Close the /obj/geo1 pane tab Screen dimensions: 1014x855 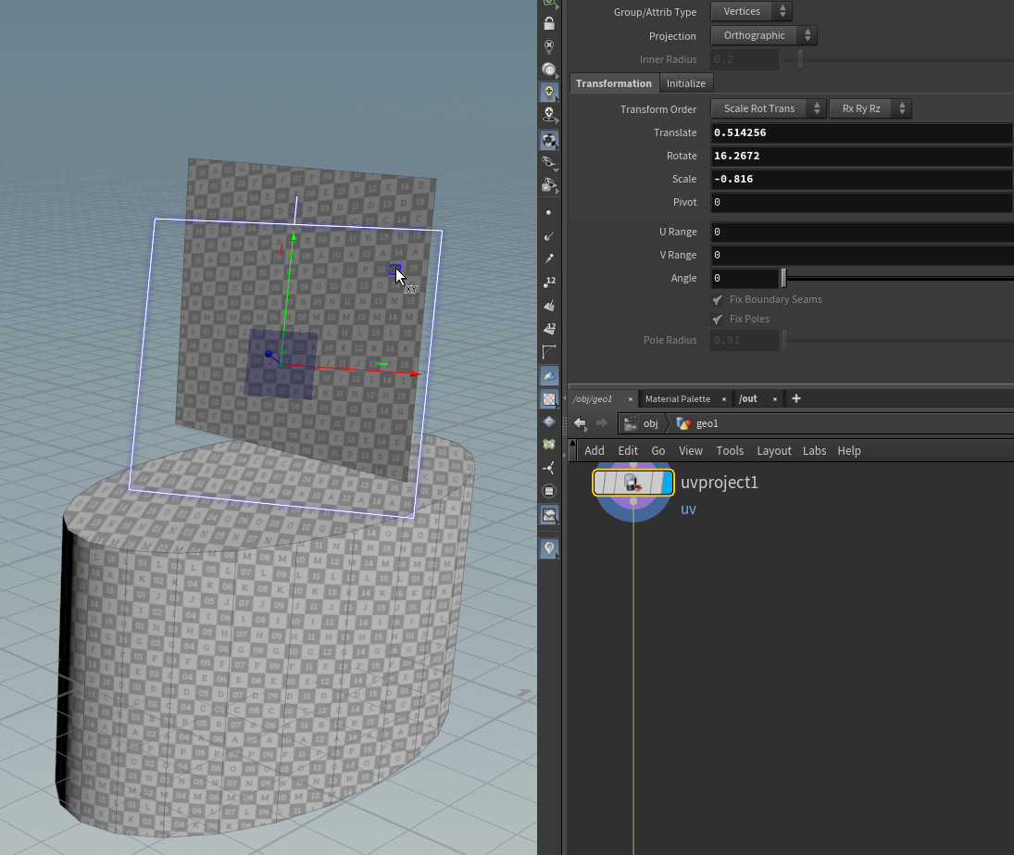coord(631,399)
